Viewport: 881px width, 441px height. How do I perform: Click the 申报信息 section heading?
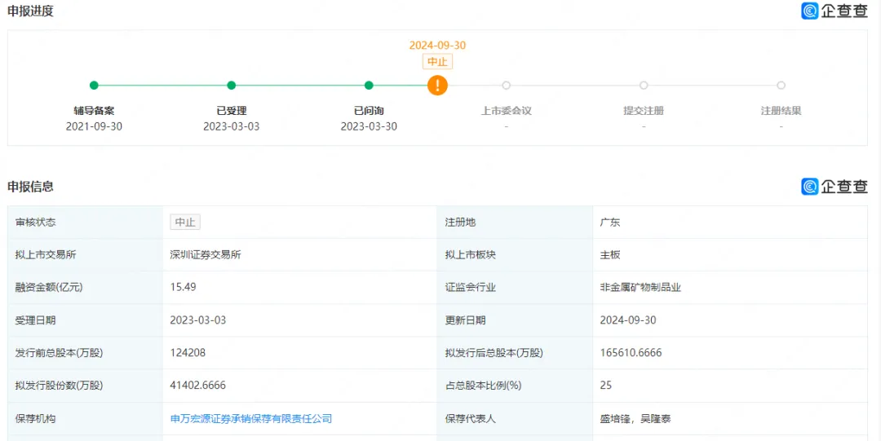[31, 187]
